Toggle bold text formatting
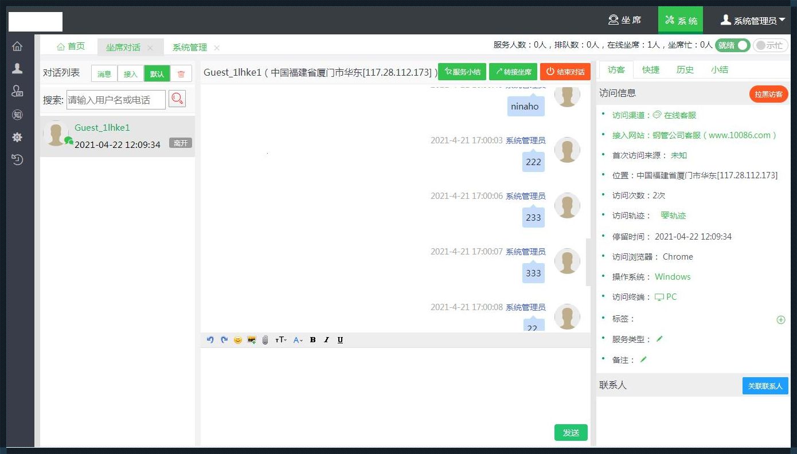The image size is (797, 454). pos(312,340)
